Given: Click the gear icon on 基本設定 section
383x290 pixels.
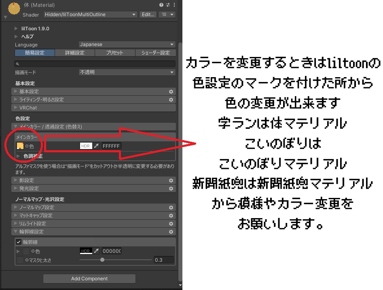Looking at the screenshot, I should pos(171,91).
